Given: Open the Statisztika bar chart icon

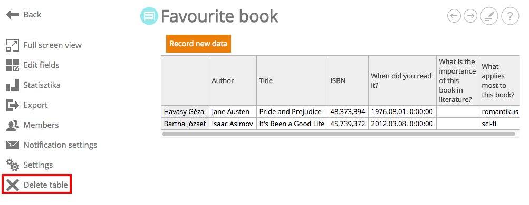Looking at the screenshot, I should (13, 85).
